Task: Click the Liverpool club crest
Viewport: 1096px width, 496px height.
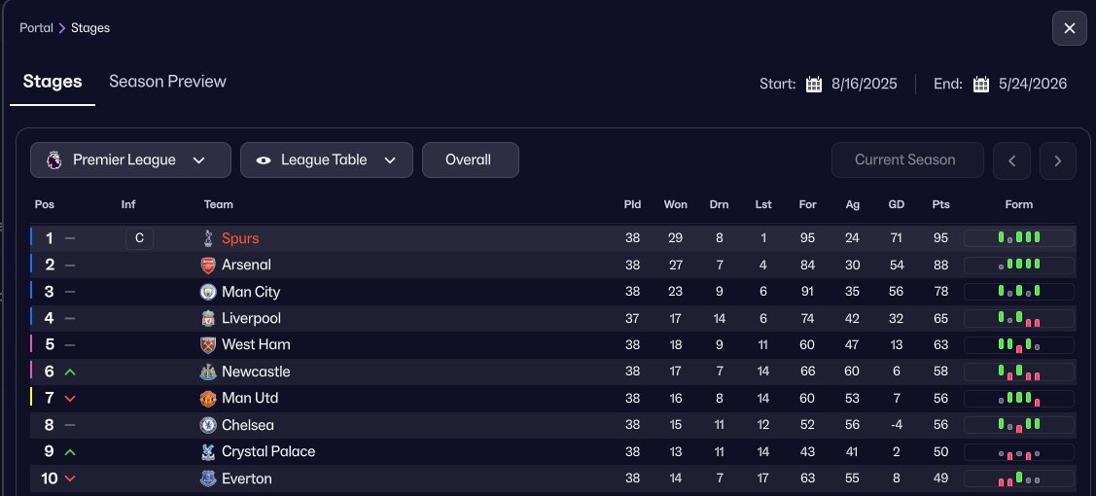Action: click(208, 318)
